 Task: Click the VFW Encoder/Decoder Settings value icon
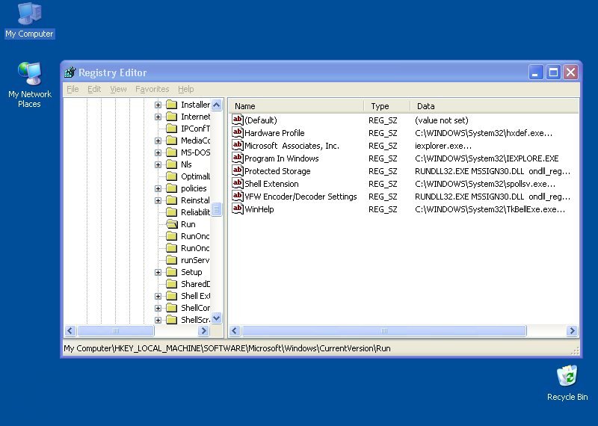(x=238, y=196)
